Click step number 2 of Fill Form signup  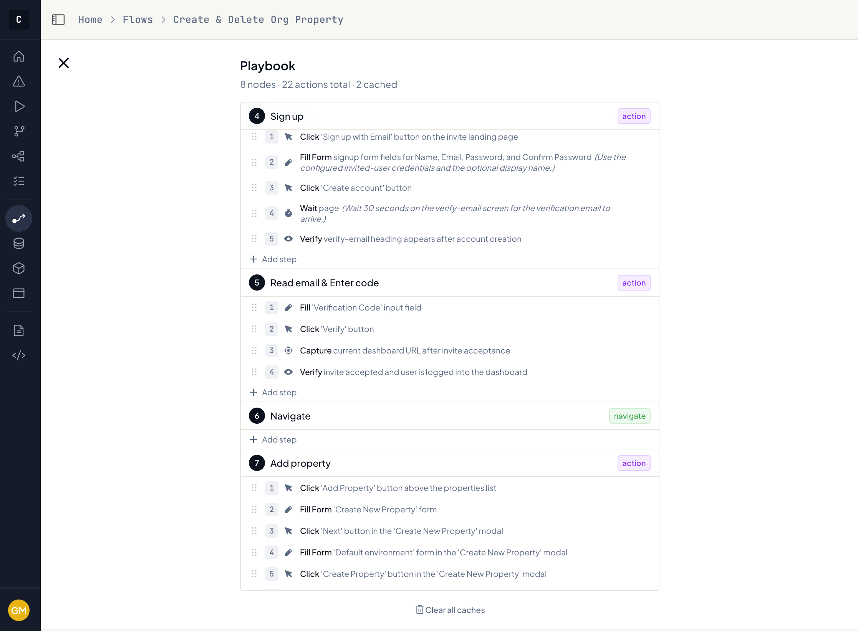[x=272, y=162]
